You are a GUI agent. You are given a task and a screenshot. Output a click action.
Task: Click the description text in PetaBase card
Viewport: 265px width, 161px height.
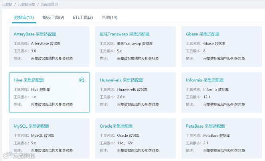click(x=224, y=151)
